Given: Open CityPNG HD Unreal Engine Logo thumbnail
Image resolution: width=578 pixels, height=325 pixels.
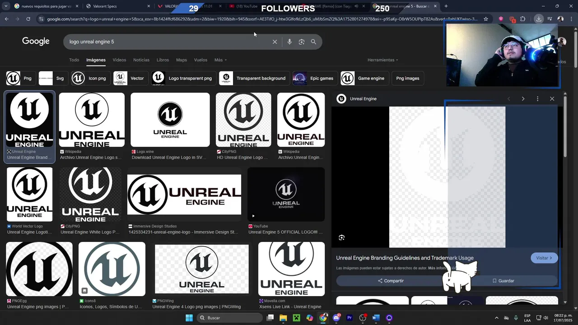Looking at the screenshot, I should [x=243, y=120].
